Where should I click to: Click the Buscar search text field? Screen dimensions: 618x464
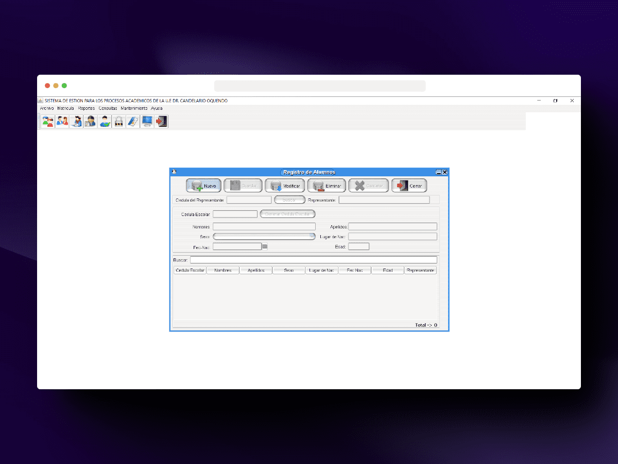coord(313,260)
